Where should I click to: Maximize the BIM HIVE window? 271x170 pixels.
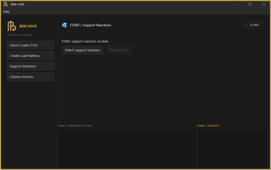click(250, 4)
